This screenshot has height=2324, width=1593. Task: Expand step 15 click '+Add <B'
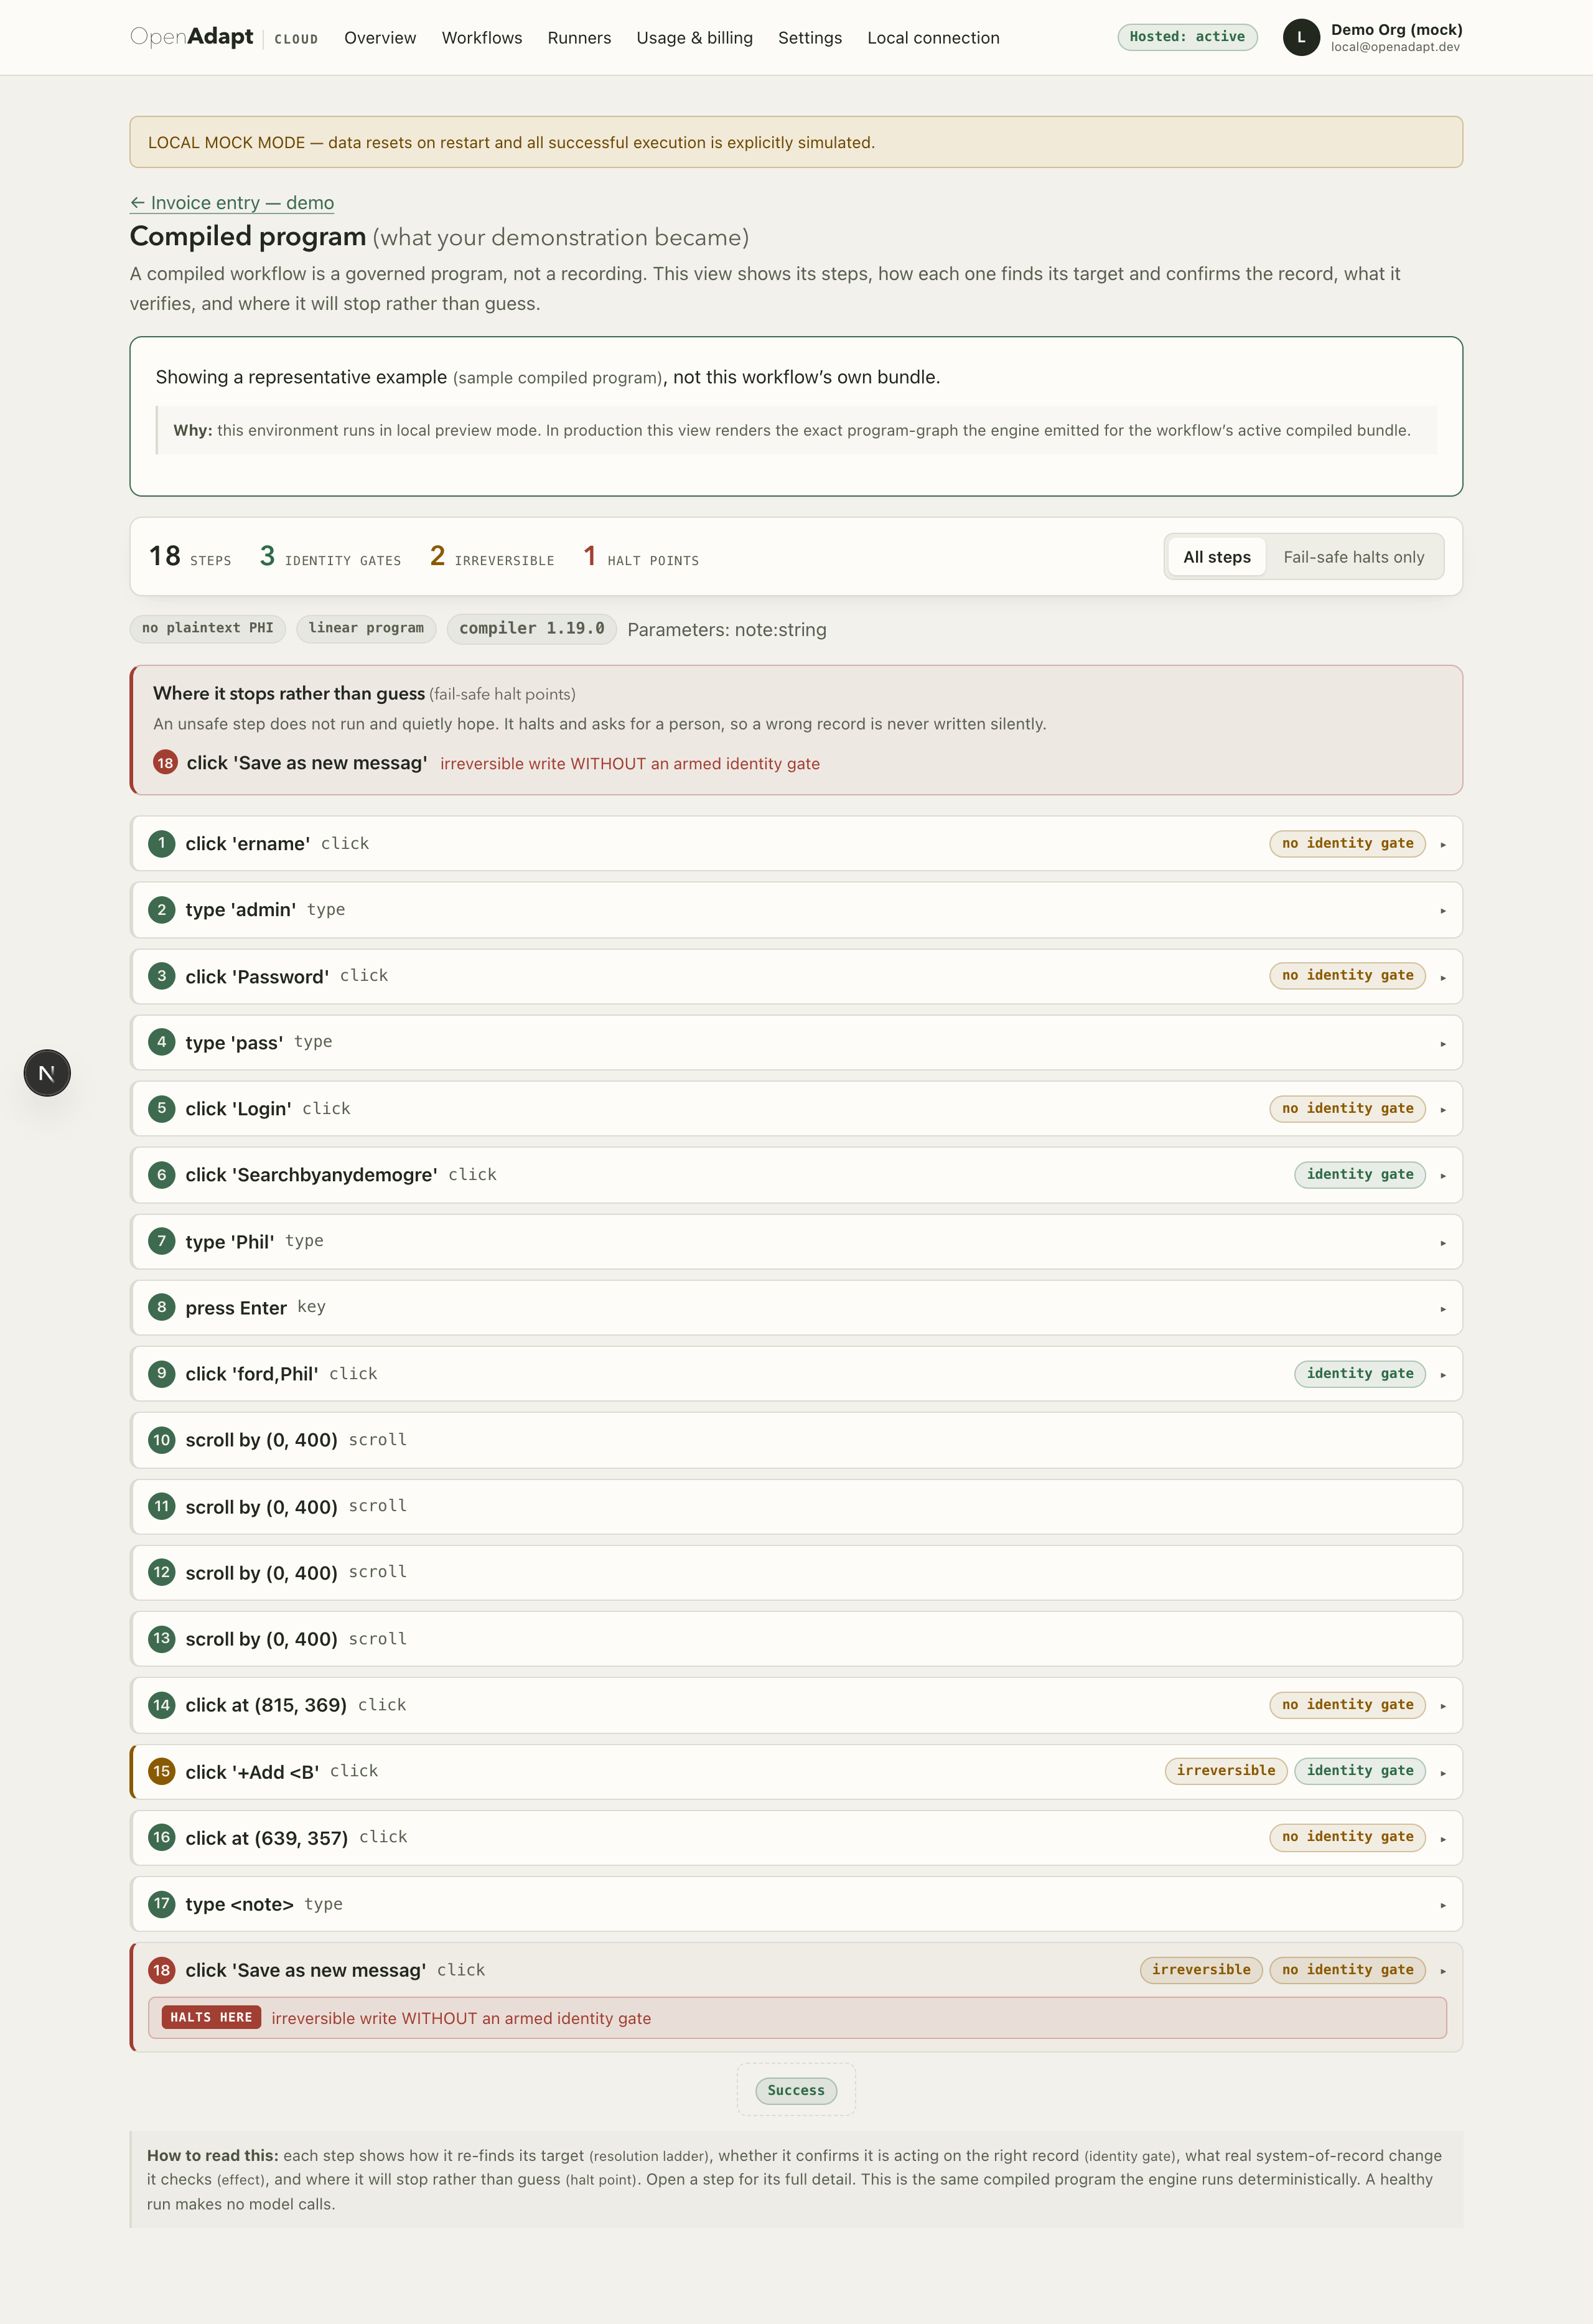coord(797,1771)
